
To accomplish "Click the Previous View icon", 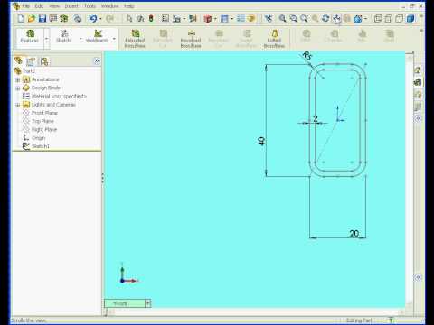I will coord(269,19).
